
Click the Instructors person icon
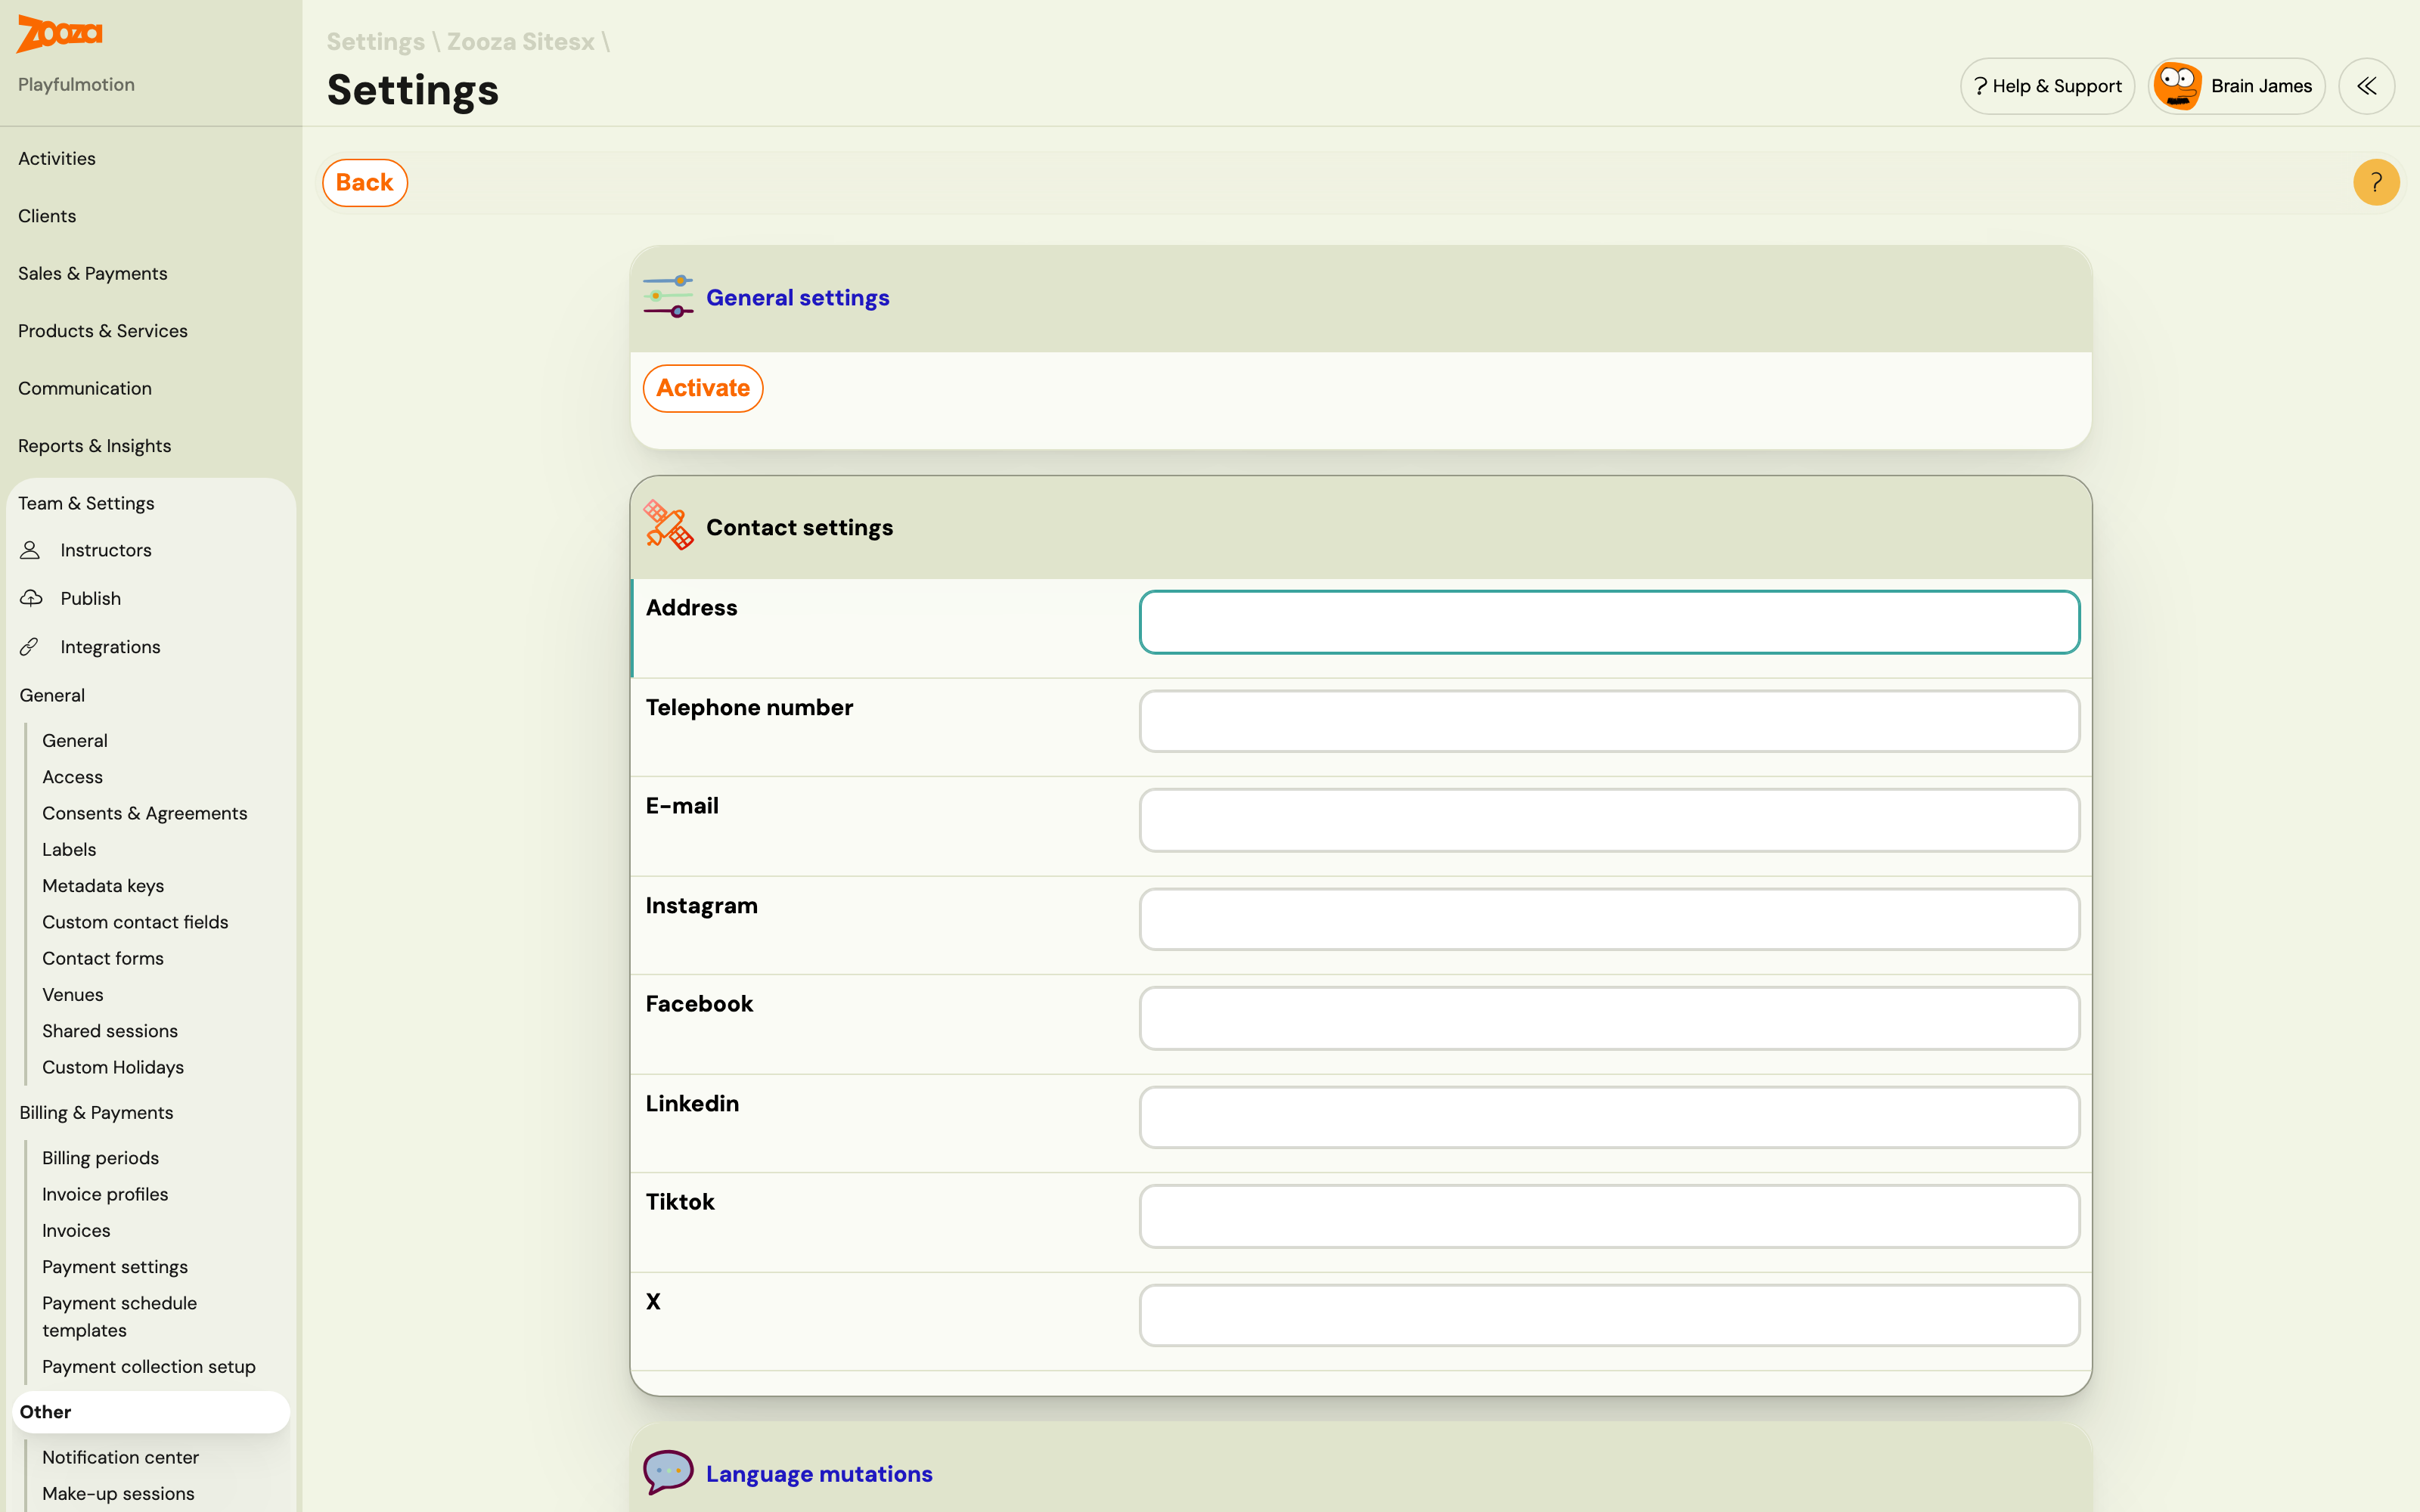(x=31, y=550)
